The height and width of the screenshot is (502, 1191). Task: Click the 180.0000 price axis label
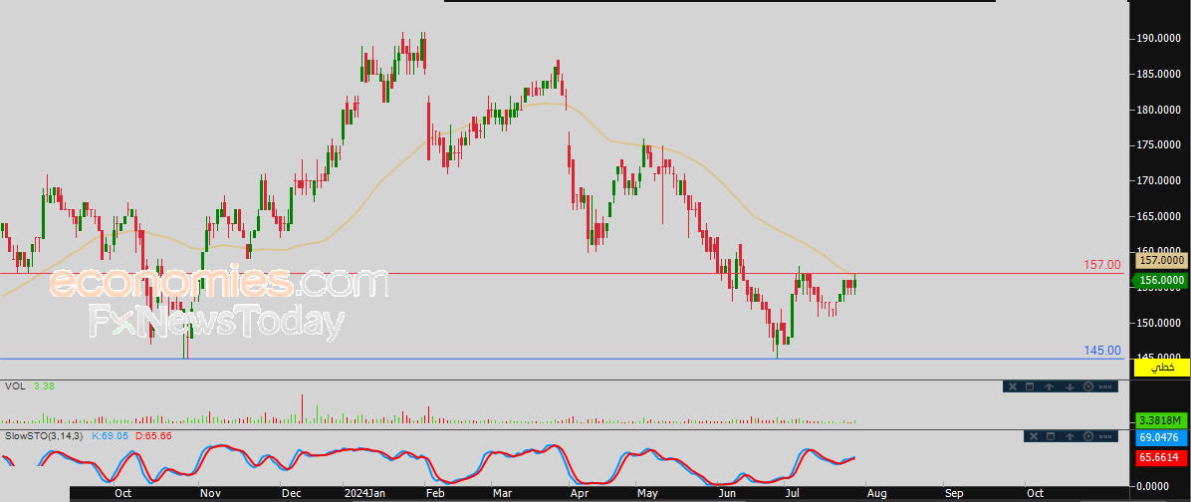pyautogui.click(x=1159, y=110)
